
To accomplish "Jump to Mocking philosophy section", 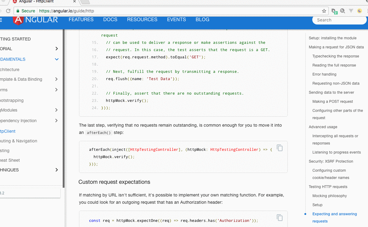I will point(330,196).
